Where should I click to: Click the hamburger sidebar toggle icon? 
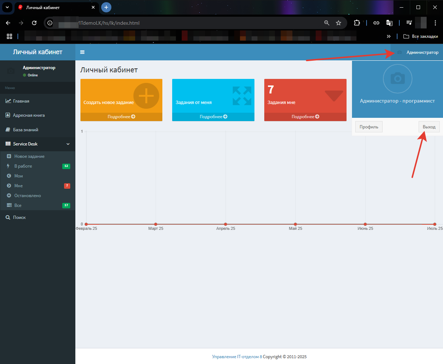tap(82, 52)
